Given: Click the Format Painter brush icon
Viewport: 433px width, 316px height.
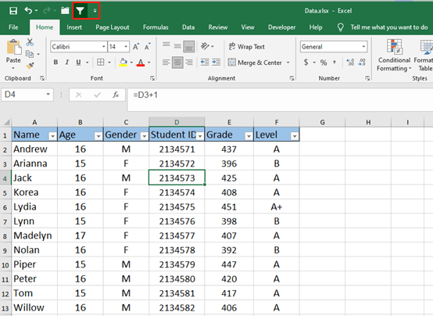Looking at the screenshot, I should pyautogui.click(x=30, y=66).
